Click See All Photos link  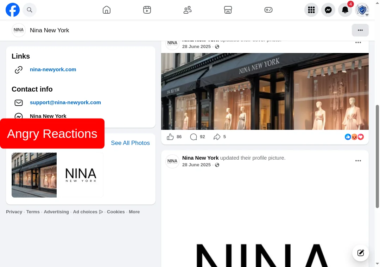pos(131,143)
